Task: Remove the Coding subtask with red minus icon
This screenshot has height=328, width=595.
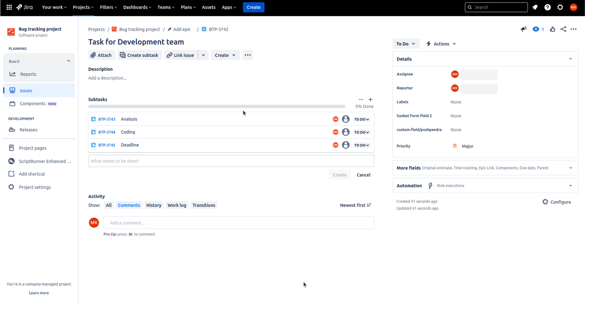Action: tap(335, 132)
